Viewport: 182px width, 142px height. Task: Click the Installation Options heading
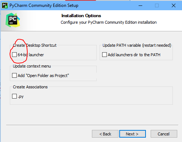(81, 16)
